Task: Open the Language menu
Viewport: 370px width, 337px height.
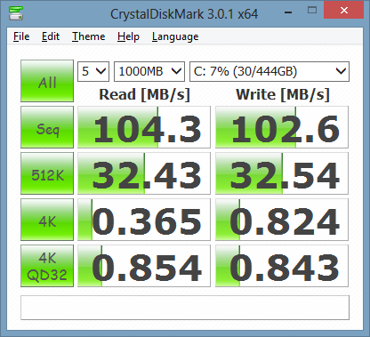Action: pyautogui.click(x=175, y=36)
